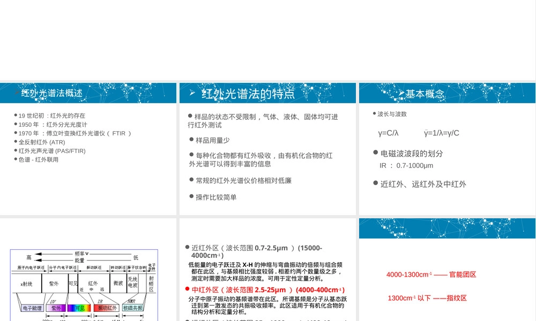Screen dimensions: 536x321
Task: Click the red text '4000-1300cm⁻¹ —— 官能团区'
Action: point(431,274)
